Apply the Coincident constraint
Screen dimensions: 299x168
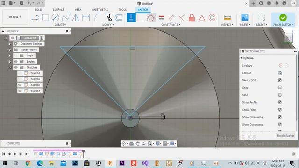[141, 18]
